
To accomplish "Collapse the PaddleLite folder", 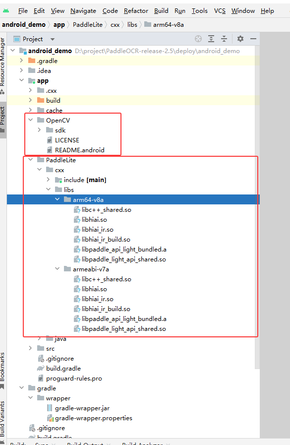I will coord(30,160).
